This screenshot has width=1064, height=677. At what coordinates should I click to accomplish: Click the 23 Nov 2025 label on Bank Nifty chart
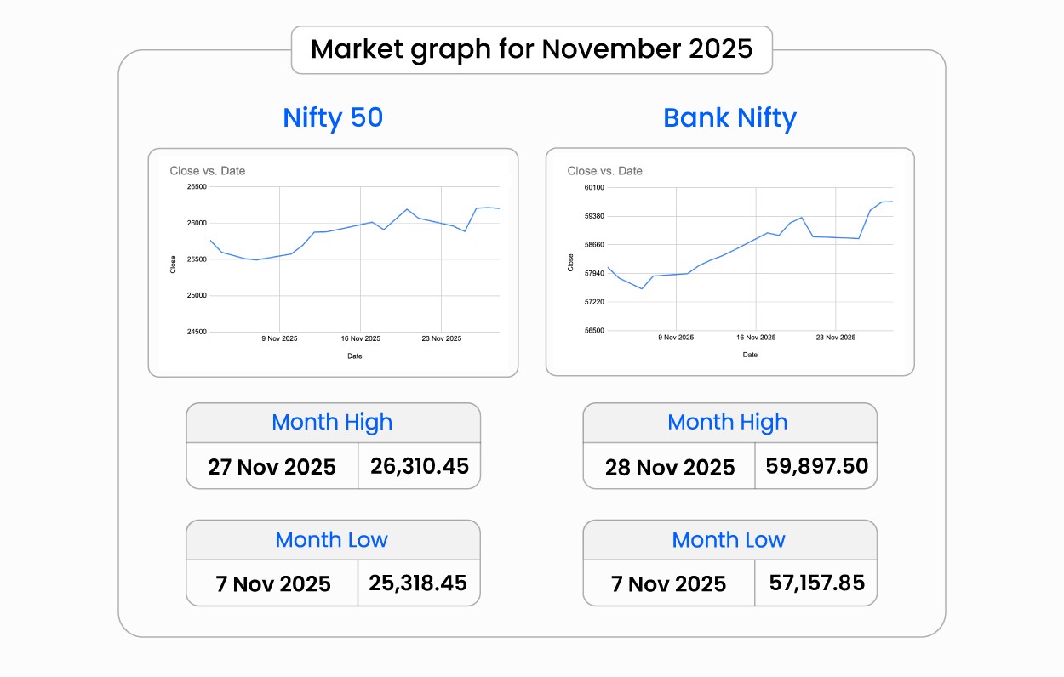pyautogui.click(x=836, y=338)
